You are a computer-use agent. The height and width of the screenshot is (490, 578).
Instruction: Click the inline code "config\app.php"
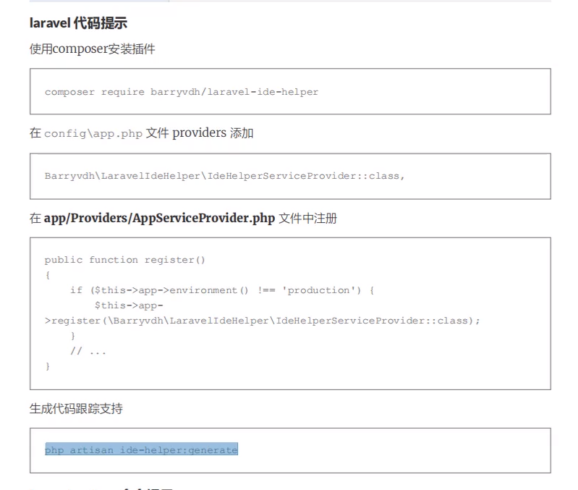93,134
